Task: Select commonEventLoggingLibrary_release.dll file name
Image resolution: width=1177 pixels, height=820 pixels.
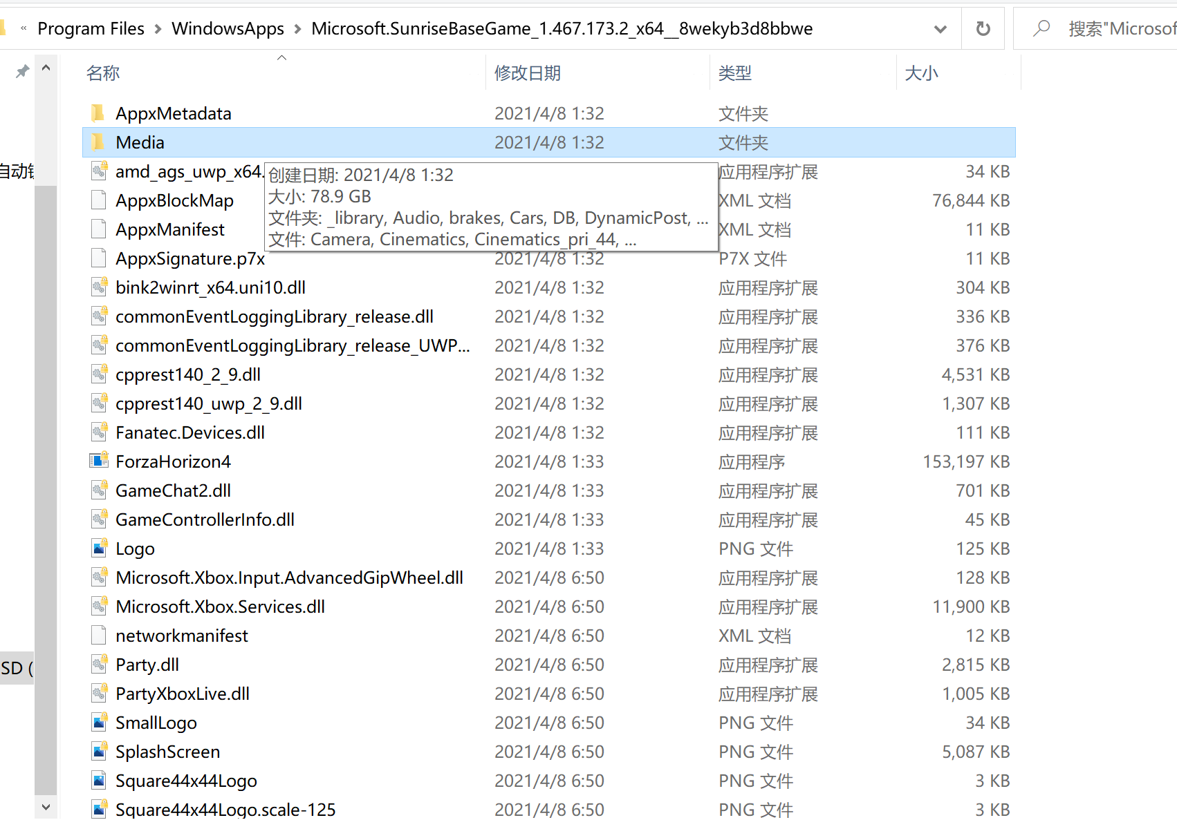Action: coord(275,316)
